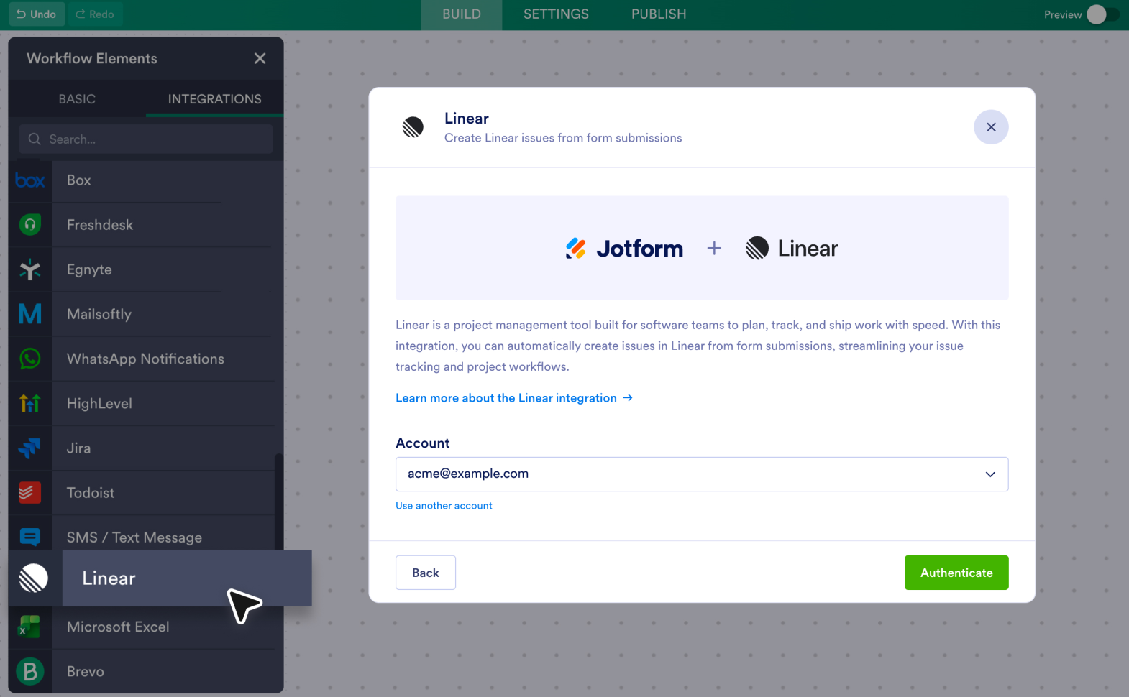1129x697 pixels.
Task: Open Learn more about the Linear integration
Action: 514,398
